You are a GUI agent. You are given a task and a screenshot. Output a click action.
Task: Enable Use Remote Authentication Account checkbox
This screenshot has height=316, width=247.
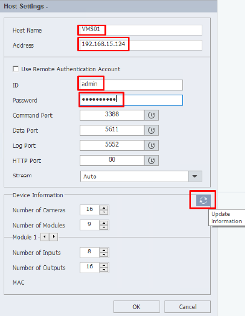16,69
